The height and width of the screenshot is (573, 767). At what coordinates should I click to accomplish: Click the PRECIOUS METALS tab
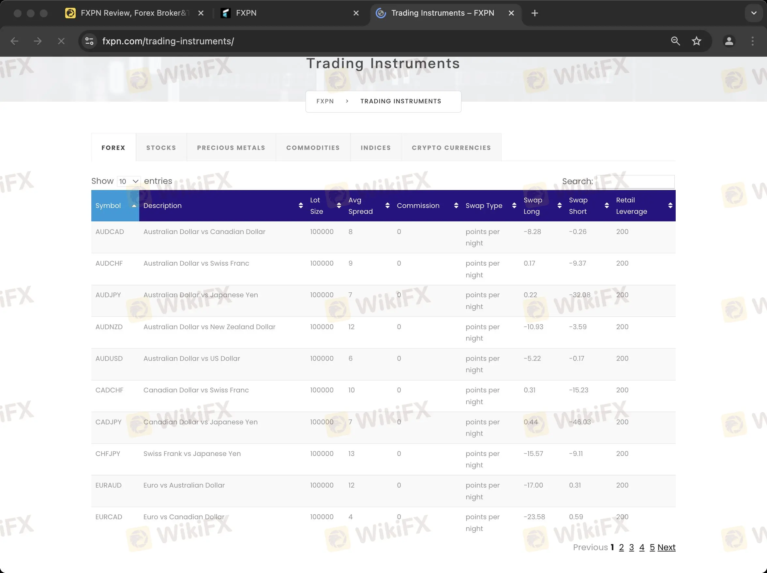(231, 147)
